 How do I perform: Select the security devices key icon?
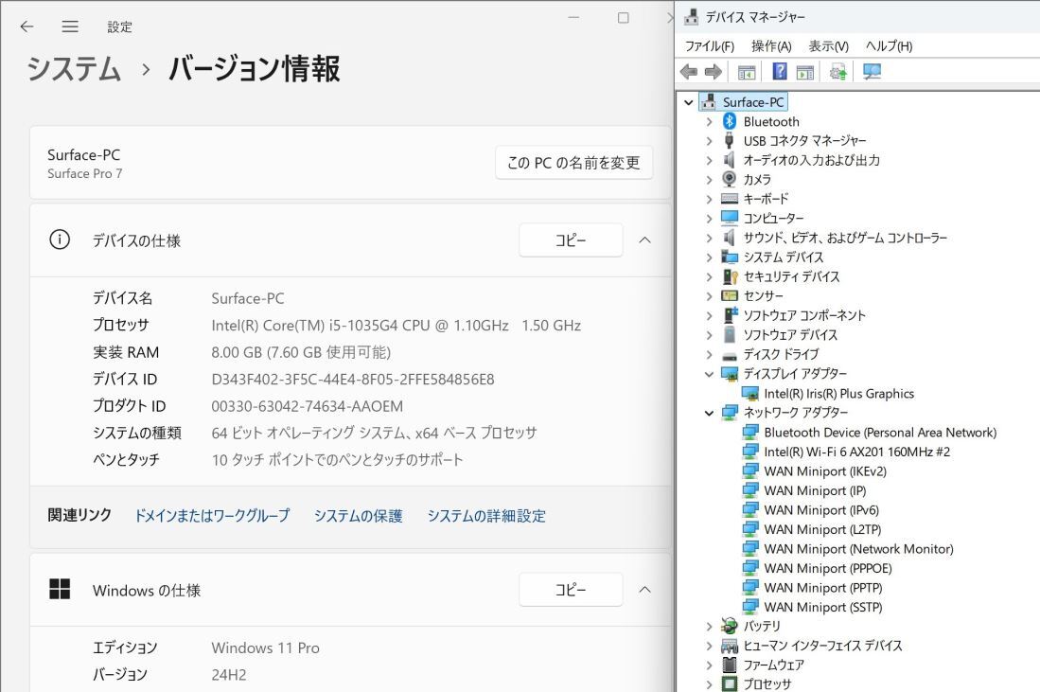731,276
